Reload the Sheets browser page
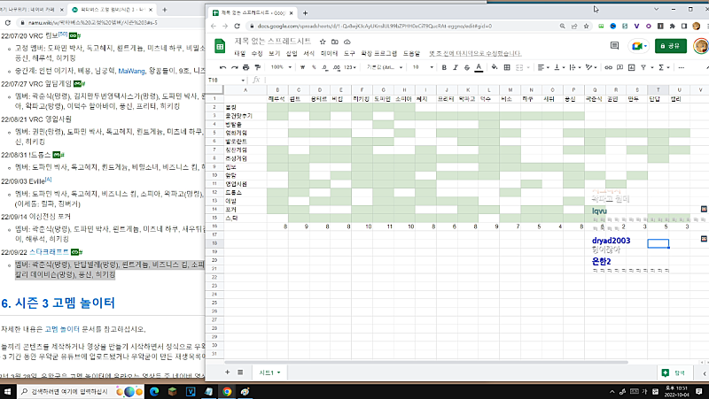 (237, 27)
